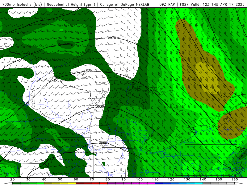Click the F027 forecast hour label
Image resolution: width=247 pixels, height=185 pixels.
coord(185,4)
